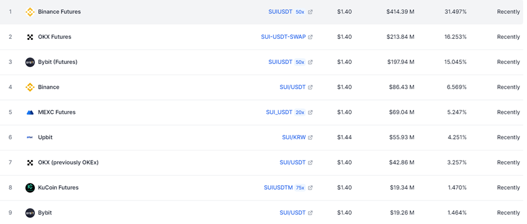Click the $414.39 M volume value

point(400,12)
